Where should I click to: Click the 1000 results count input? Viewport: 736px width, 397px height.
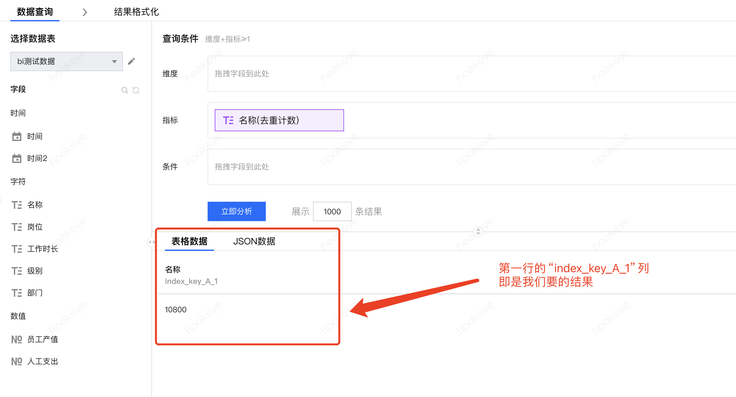point(332,211)
